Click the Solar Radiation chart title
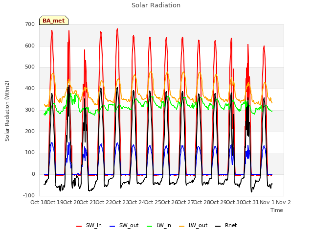 click(x=156, y=5)
